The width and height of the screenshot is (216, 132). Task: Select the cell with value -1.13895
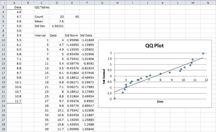(x=87, y=45)
